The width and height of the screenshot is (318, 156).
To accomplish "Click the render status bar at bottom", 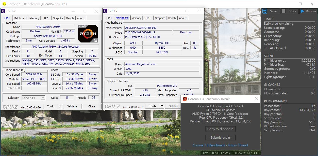I will (x=231, y=153).
